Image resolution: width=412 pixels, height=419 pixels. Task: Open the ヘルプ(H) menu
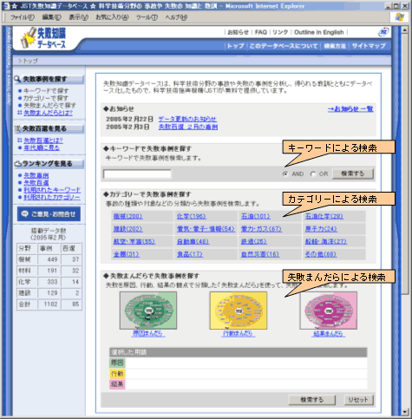176,17
